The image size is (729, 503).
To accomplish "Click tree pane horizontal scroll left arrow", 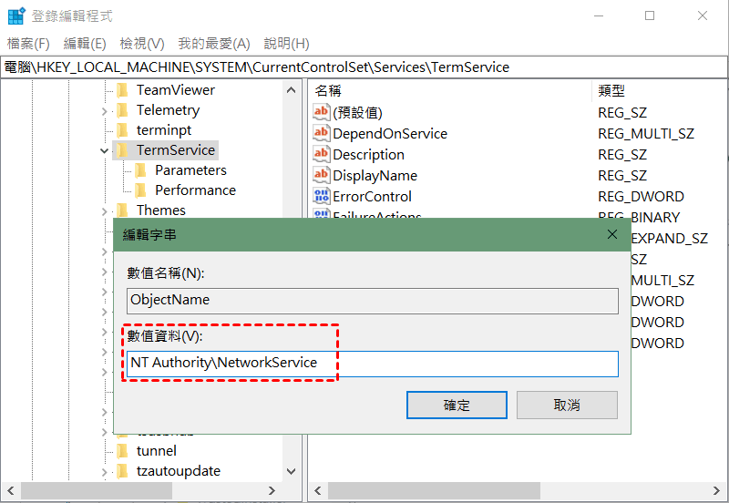I will tap(11, 490).
